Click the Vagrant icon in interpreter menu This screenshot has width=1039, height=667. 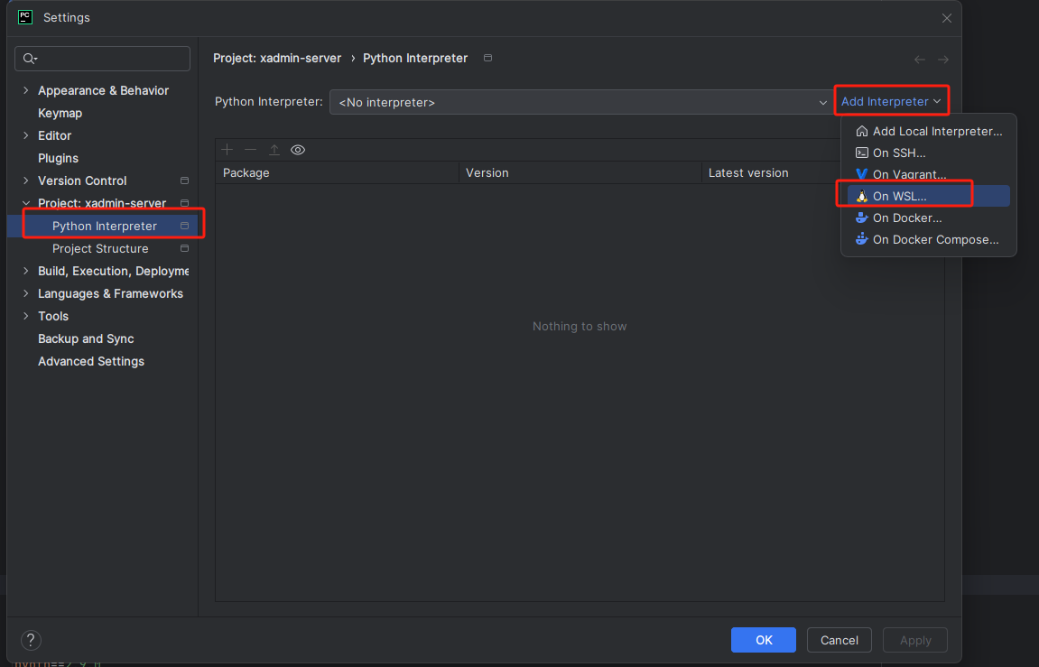tap(861, 175)
